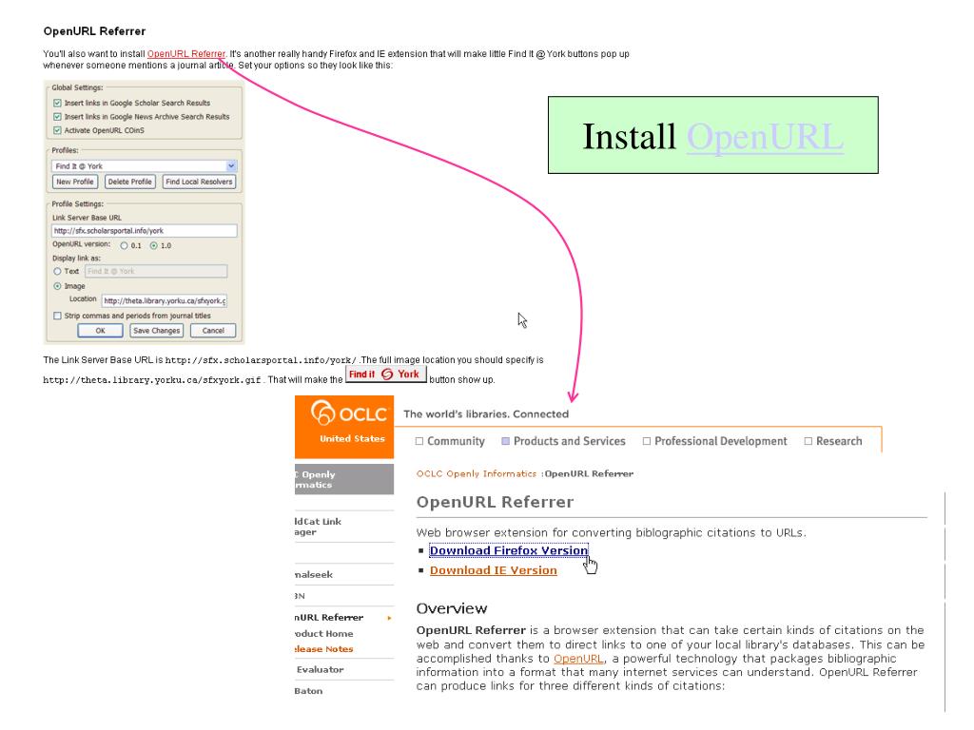Open the OpenURL Referrer link in the paragraph
Screen dimensions: 974x730
pyautogui.click(x=186, y=54)
